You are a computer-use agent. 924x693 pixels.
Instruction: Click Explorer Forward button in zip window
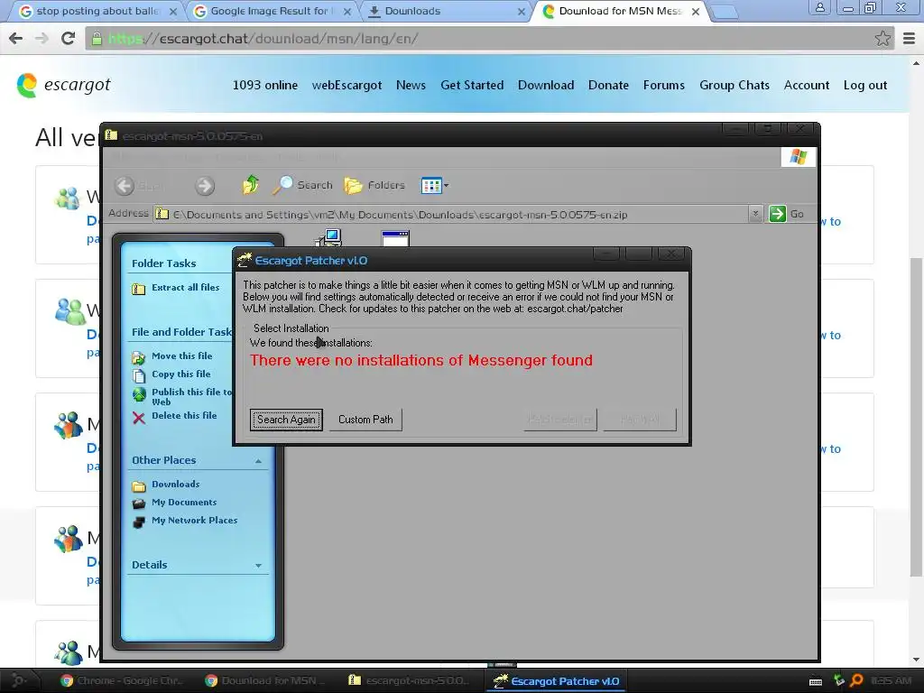point(205,186)
